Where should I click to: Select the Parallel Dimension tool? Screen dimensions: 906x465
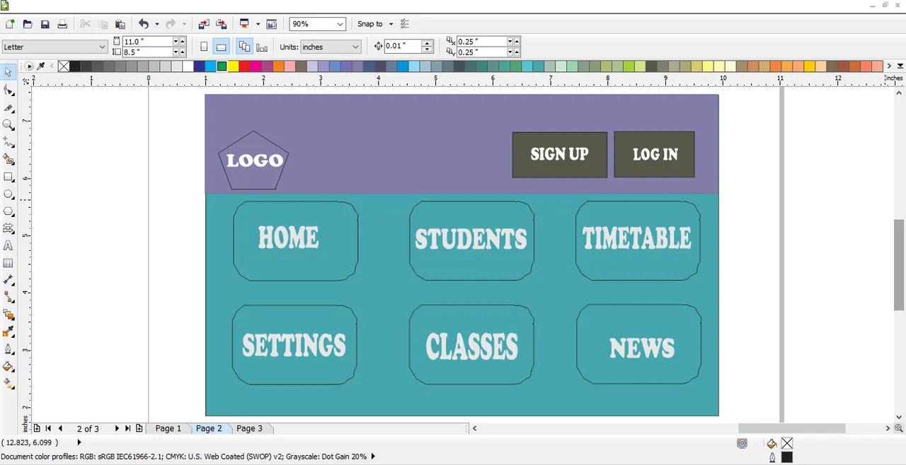pyautogui.click(x=8, y=281)
